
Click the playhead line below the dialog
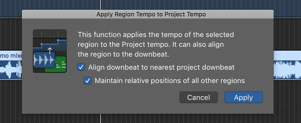tap(100, 118)
